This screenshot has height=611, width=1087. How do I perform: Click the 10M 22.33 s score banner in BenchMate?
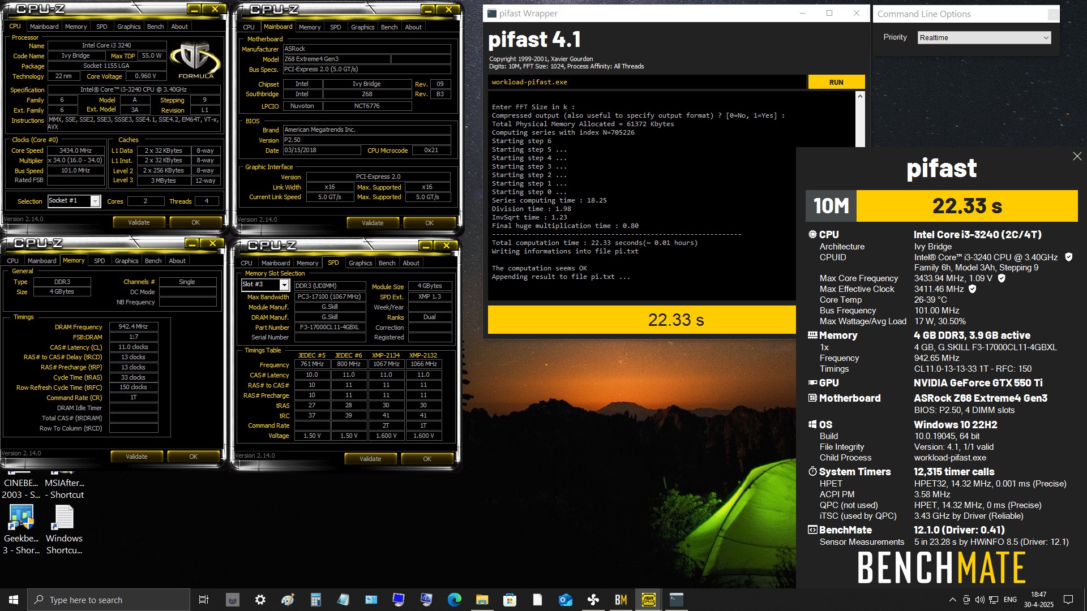click(x=942, y=206)
